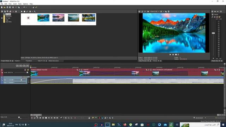
Task: Toggle the red Enable Snapping magnet
Action: pos(99,118)
